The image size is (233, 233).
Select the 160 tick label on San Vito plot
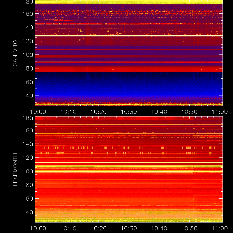click(28, 14)
